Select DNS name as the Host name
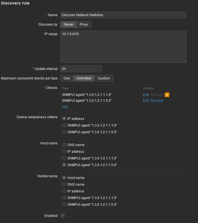The width and height of the screenshot is (198, 223). coord(64,145)
